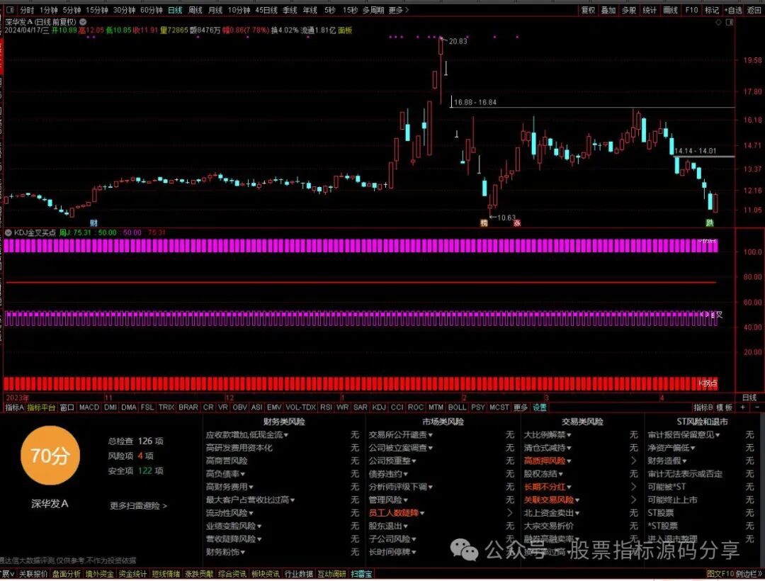
Task: Open the 员工人数陡降 detail arrow
Action: 510,513
